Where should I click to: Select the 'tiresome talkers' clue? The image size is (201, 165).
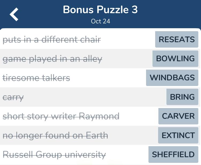tap(36, 78)
